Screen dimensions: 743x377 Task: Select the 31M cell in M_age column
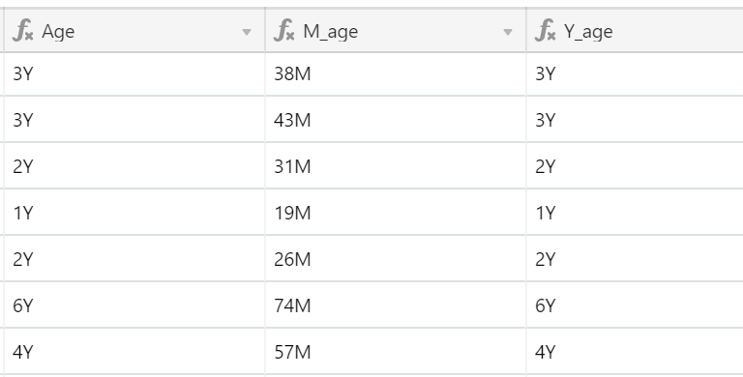pyautogui.click(x=396, y=166)
